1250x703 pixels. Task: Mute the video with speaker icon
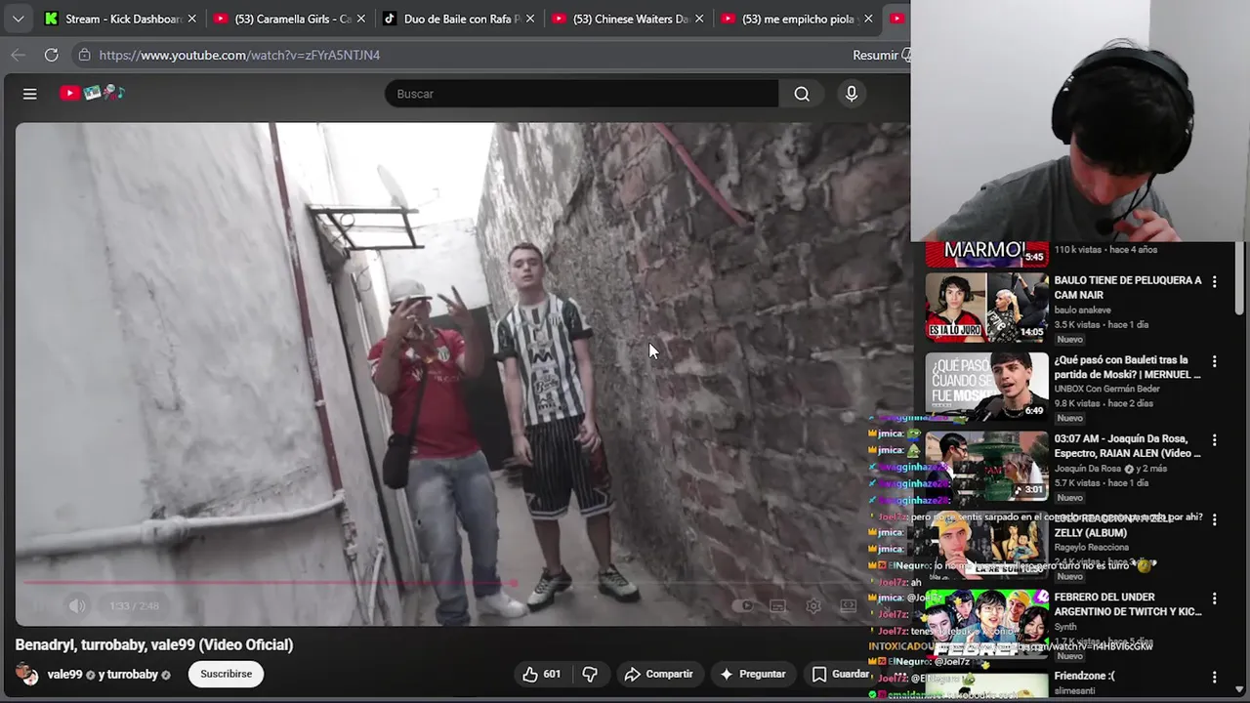point(77,605)
